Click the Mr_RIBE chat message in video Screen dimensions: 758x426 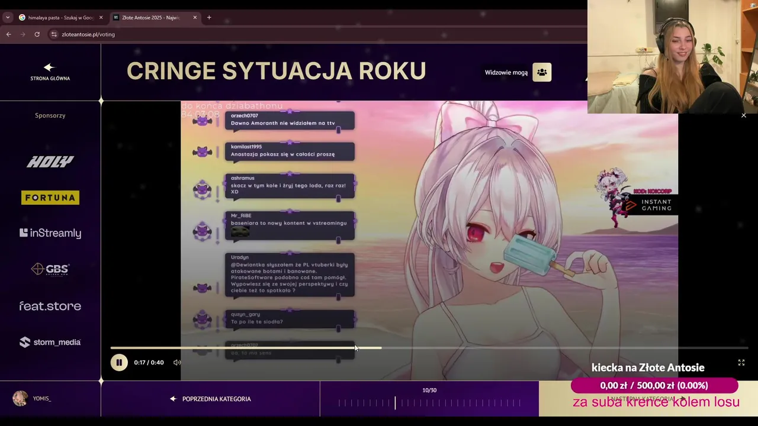tap(290, 225)
